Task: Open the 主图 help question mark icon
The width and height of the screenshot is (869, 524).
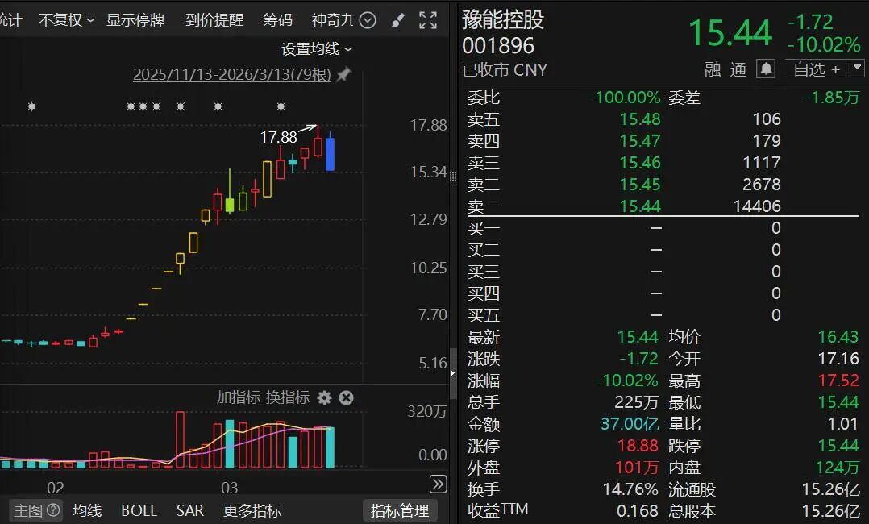Action: [x=52, y=510]
